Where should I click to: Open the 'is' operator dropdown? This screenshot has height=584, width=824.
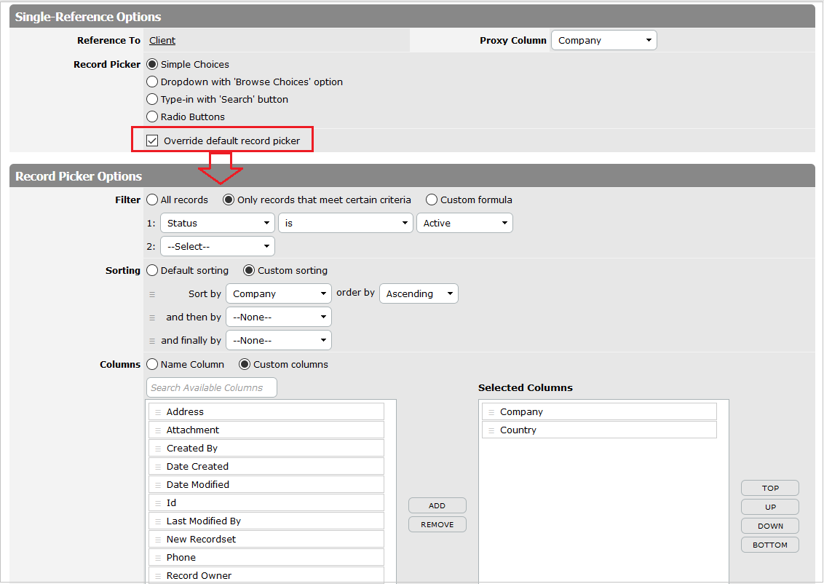point(345,223)
